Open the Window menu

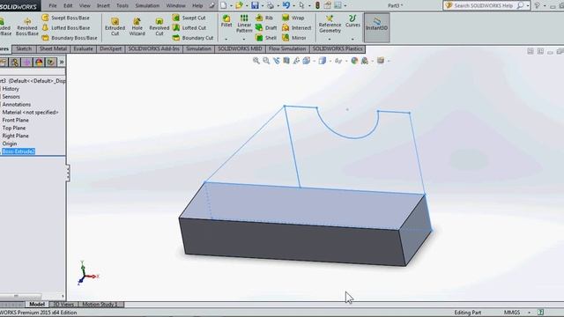[176, 5]
